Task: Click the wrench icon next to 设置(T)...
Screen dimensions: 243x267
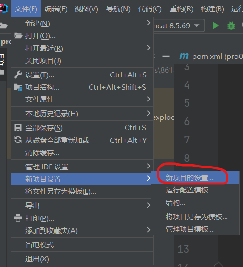Action: click(18, 75)
